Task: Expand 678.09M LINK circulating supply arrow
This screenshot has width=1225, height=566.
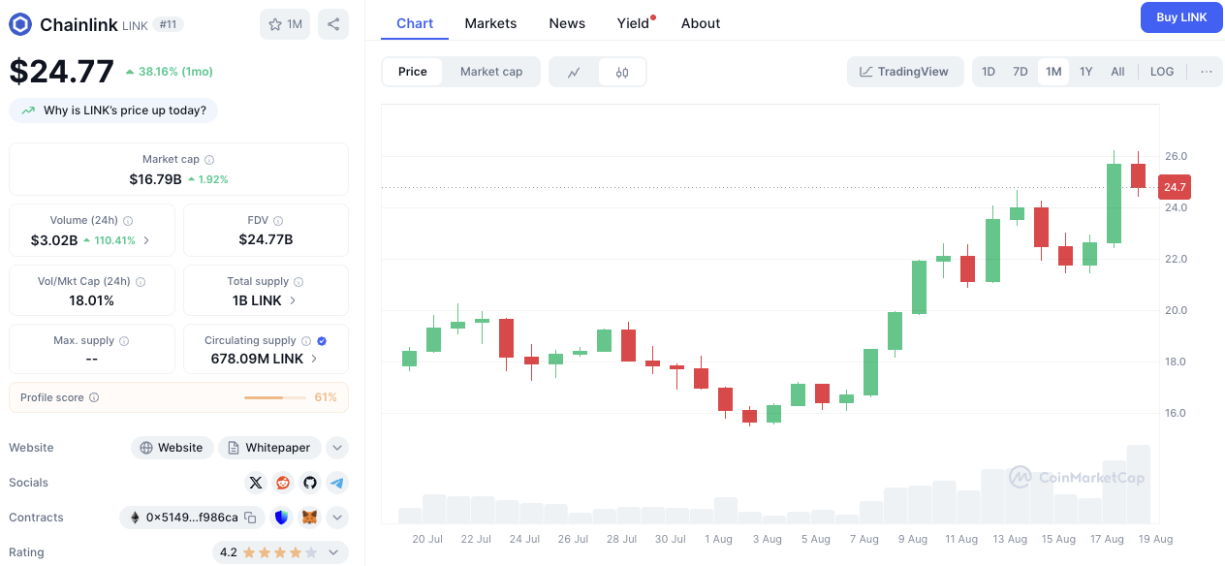Action: point(314,359)
